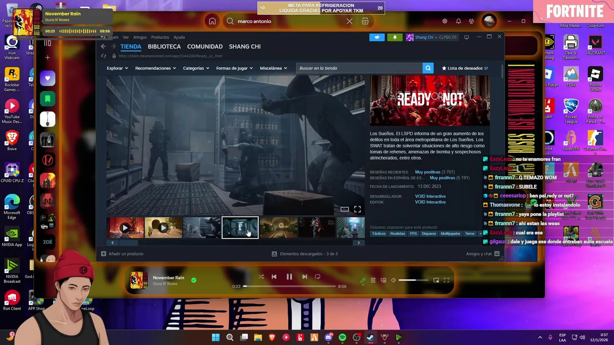The width and height of the screenshot is (614, 345).
Task: Click Añadir un producto in Steam
Action: point(122,253)
